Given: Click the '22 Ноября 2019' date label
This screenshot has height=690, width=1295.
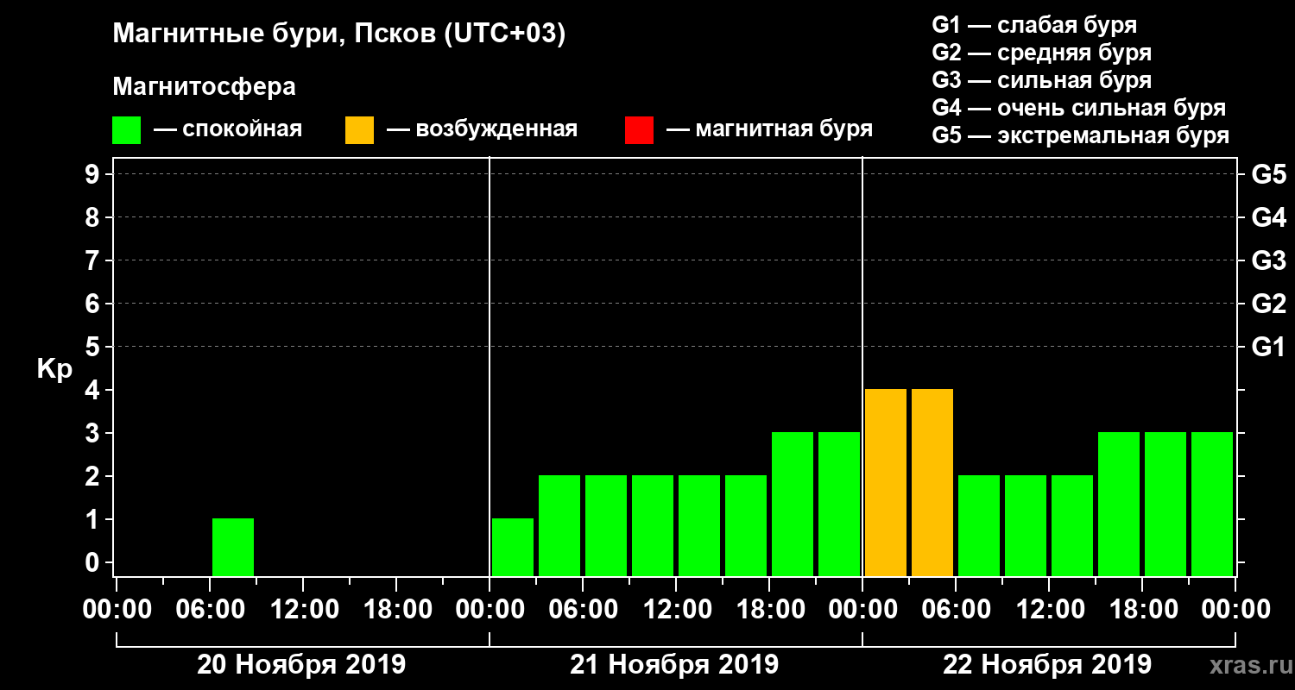Looking at the screenshot, I should (1047, 665).
